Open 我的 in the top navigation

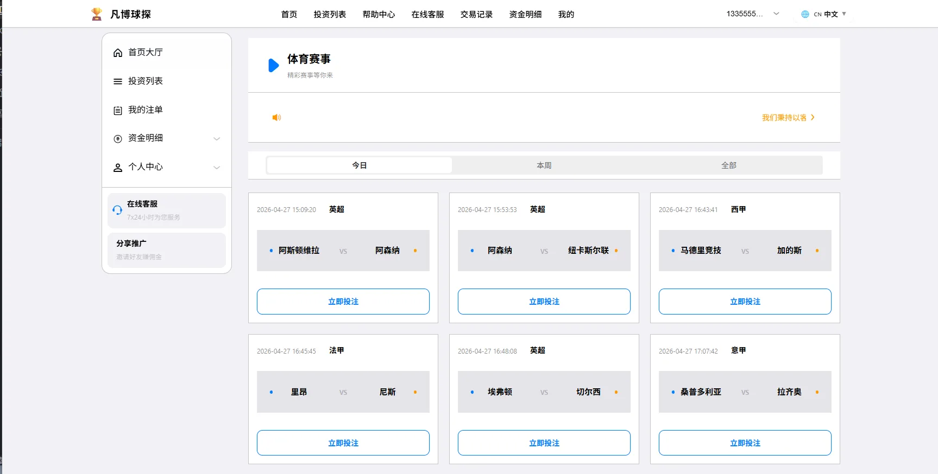[566, 14]
